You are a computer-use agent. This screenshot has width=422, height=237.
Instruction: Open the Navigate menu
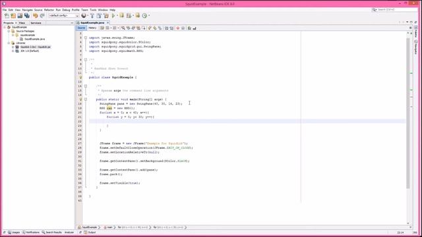click(x=27, y=10)
